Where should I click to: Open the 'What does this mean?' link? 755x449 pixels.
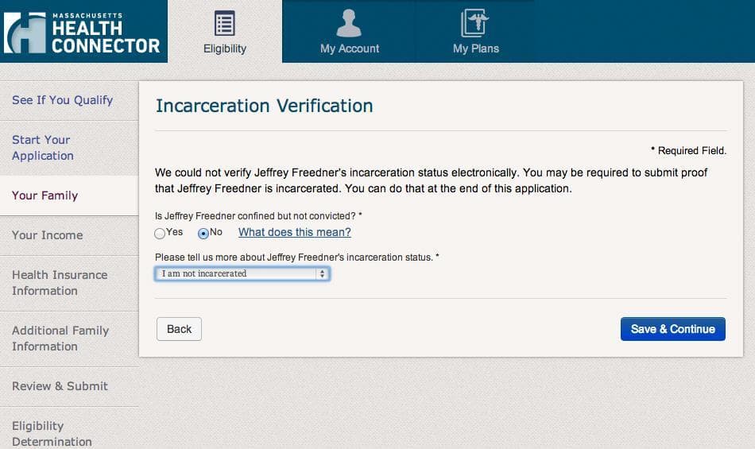(x=294, y=232)
